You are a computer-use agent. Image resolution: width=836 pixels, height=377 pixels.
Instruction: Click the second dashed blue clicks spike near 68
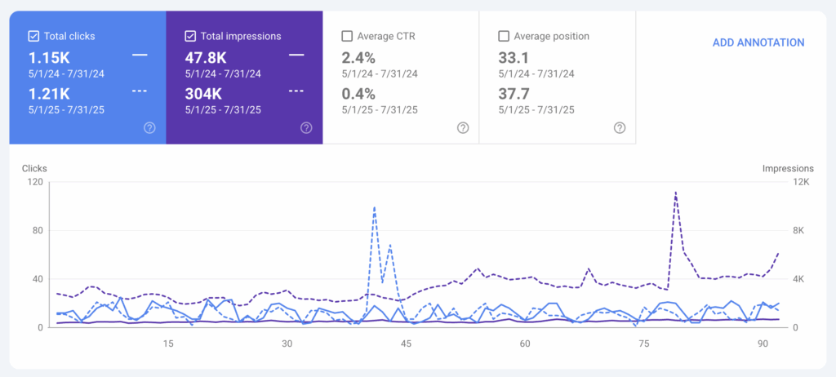tap(390, 245)
